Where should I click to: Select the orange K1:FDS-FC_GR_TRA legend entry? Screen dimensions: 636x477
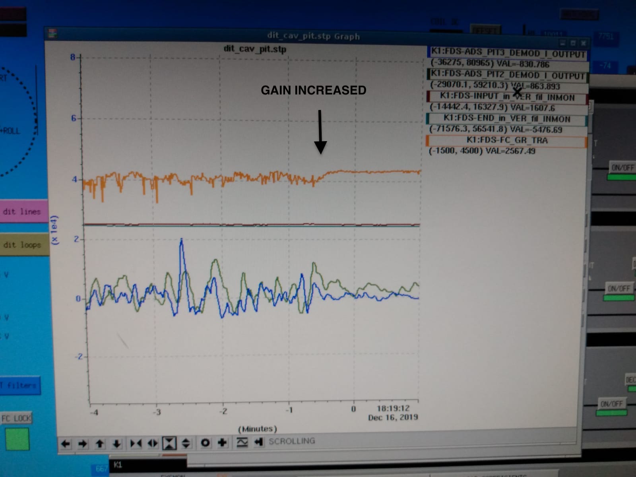(506, 140)
